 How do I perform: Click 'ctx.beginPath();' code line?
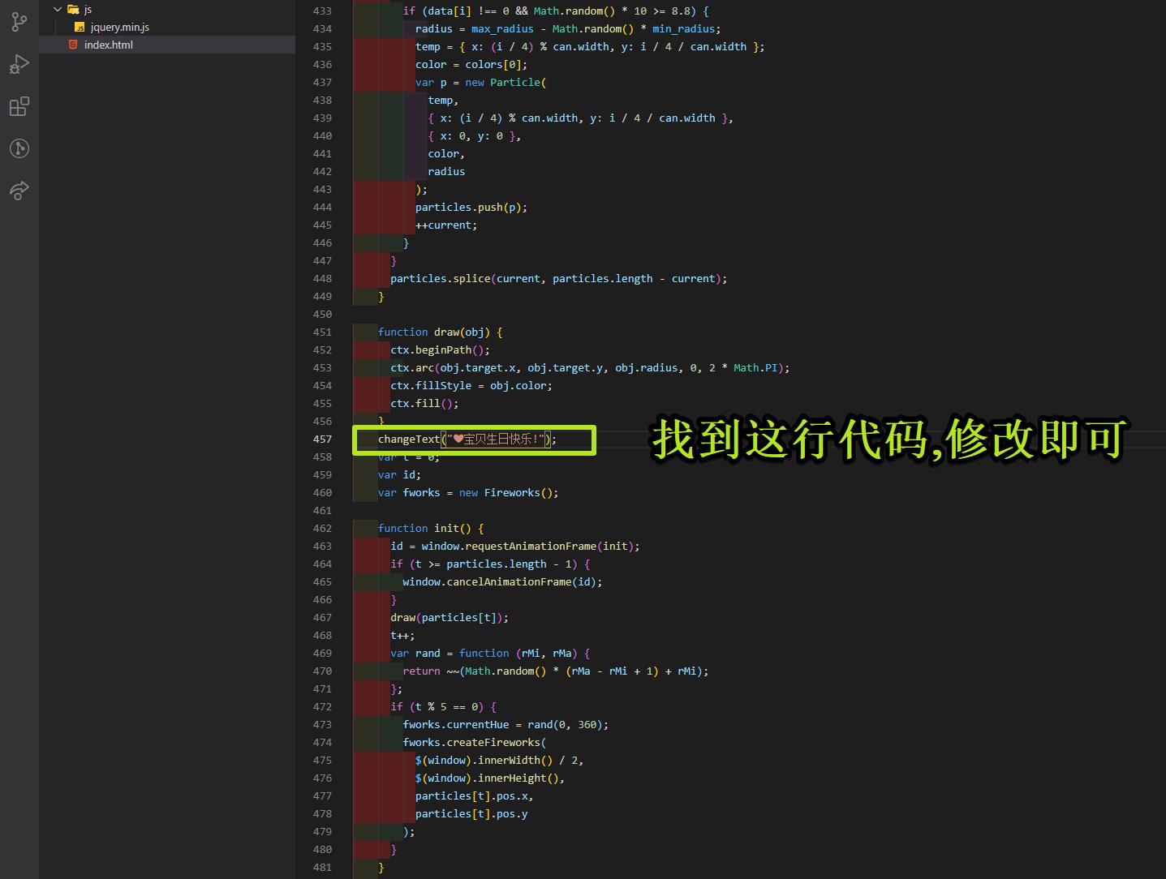pyautogui.click(x=440, y=349)
